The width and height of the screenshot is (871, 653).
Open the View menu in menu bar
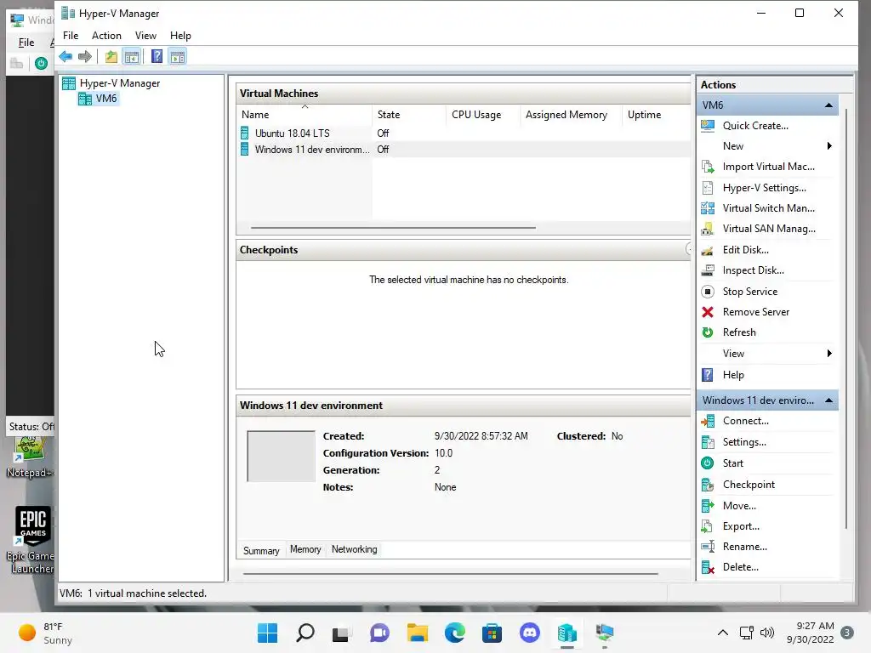click(145, 36)
